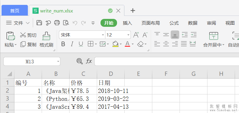
Task: Click the eraser clear icon
Action: pyautogui.click(x=140, y=44)
